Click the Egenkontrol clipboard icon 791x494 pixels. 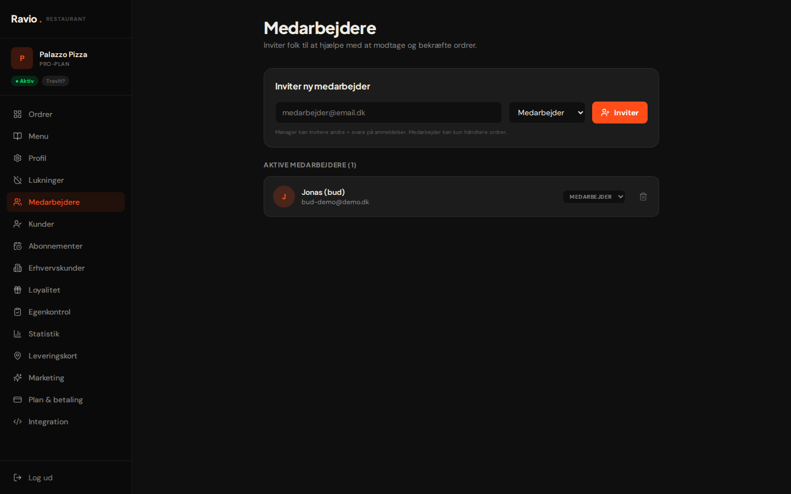pyautogui.click(x=18, y=312)
